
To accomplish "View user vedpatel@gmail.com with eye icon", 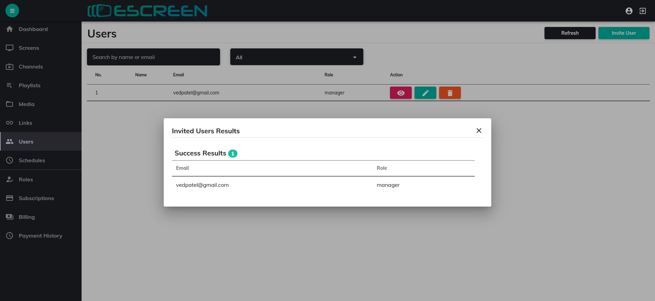I will (401, 93).
